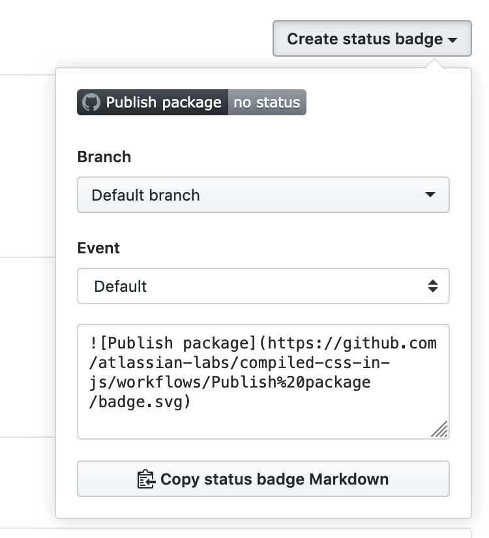Screen dimensions: 489x538
Task: Click the resize grip of the Markdown box
Action: (440, 429)
